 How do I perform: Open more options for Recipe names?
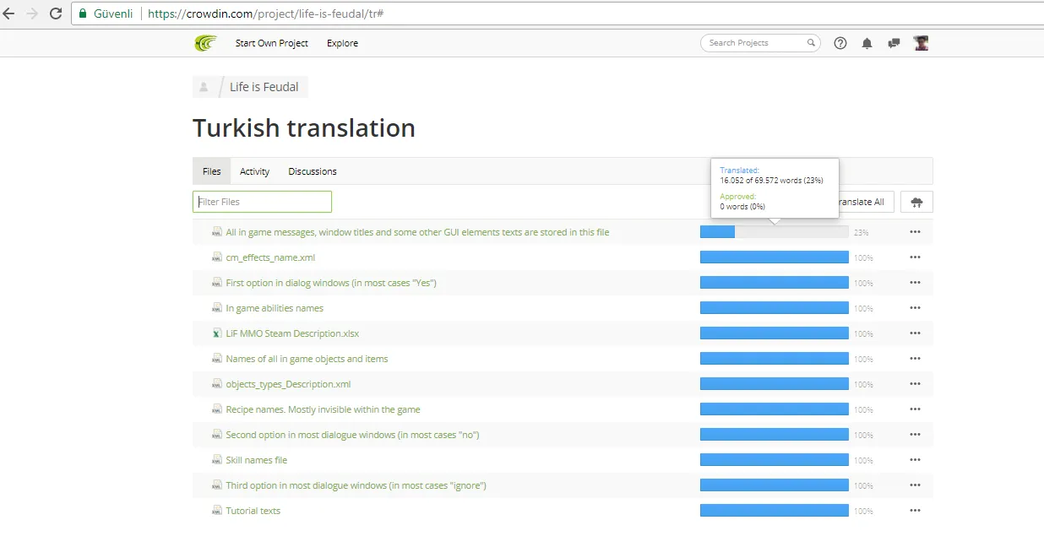[x=915, y=409]
